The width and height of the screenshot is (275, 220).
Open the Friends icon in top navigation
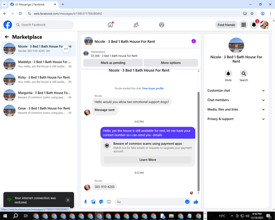click(136, 25)
